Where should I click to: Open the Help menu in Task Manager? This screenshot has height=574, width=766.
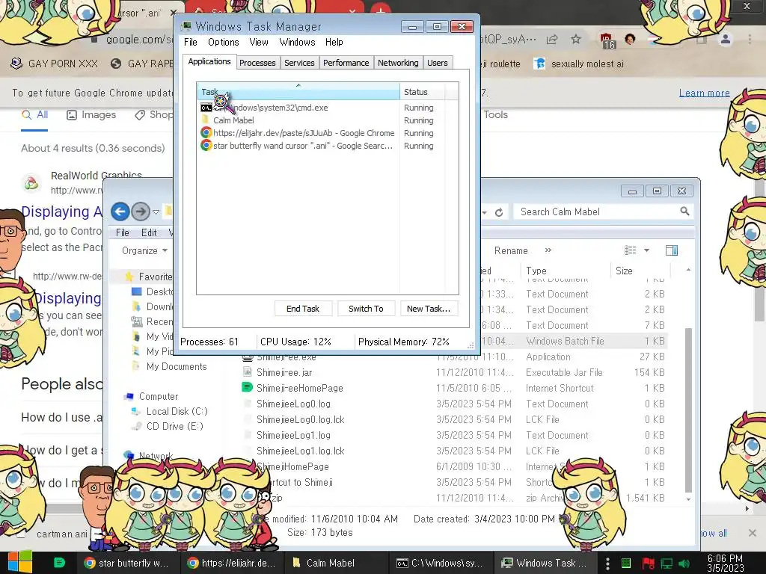(334, 43)
